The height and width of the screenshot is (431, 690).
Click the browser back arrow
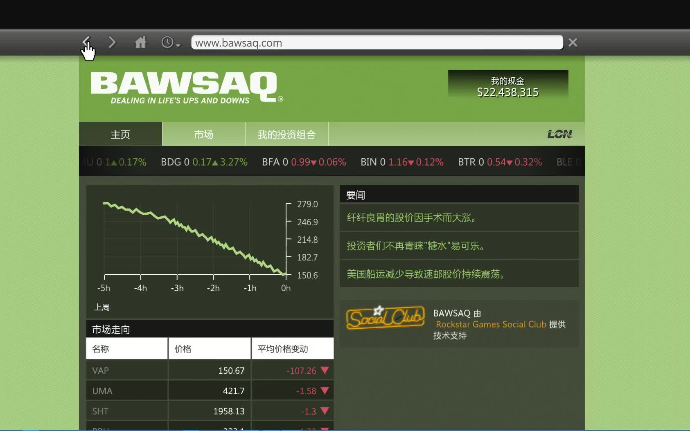pyautogui.click(x=86, y=42)
